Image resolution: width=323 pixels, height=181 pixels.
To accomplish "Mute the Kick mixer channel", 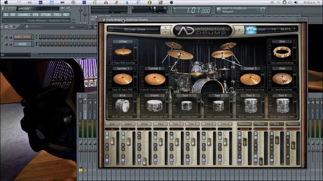I will point(107,145).
